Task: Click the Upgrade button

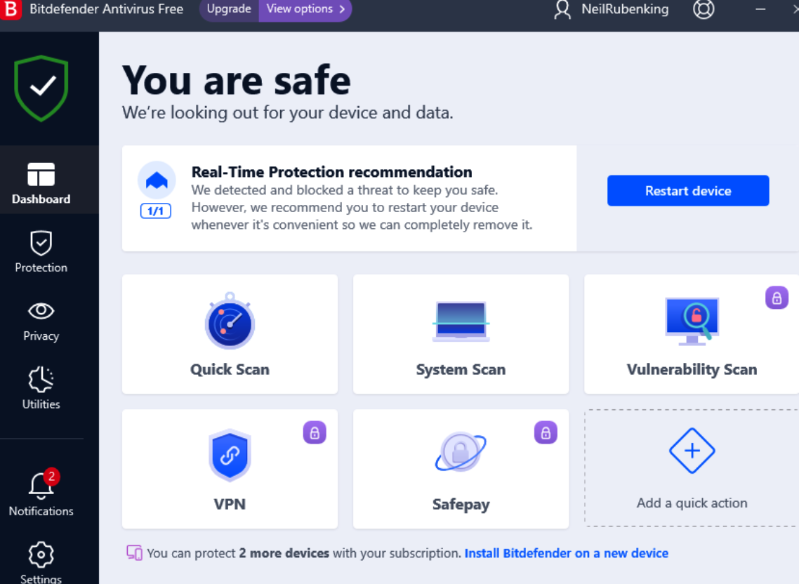Action: point(229,9)
